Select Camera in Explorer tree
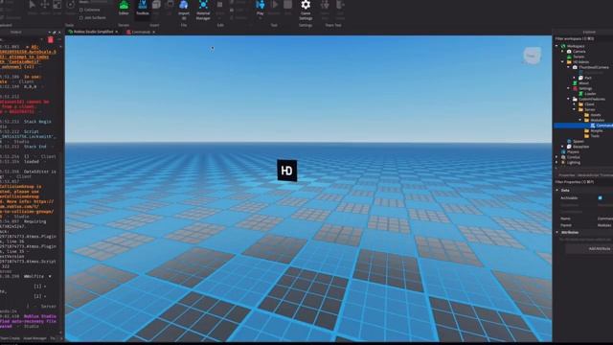The width and height of the screenshot is (613, 345). (579, 51)
